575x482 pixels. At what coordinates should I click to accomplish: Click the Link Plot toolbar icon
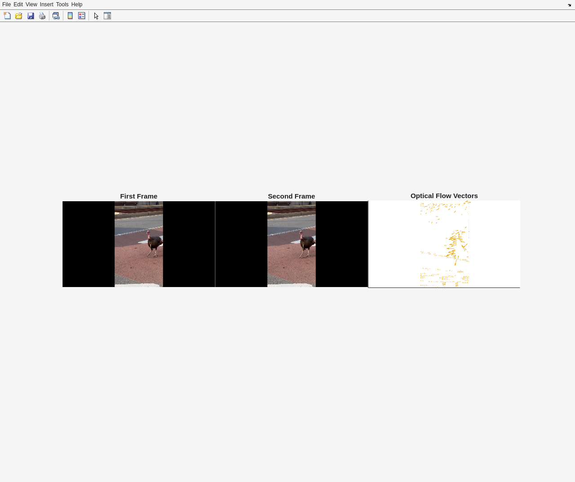coord(56,16)
